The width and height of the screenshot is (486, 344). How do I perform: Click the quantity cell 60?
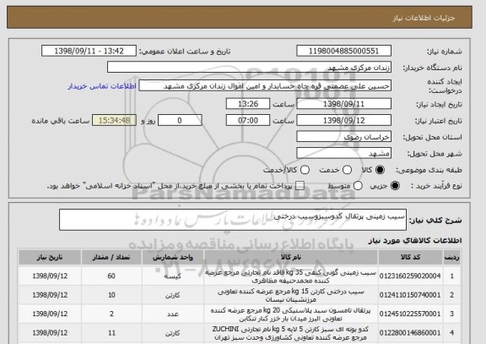111,276
